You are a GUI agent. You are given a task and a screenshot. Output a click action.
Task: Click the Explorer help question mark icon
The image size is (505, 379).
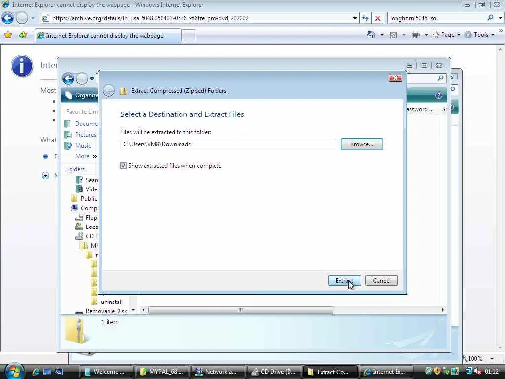coord(438,95)
